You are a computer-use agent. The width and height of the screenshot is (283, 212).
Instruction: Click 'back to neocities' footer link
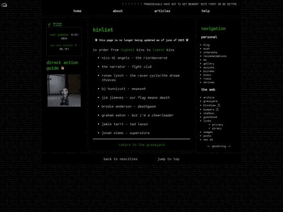click(121, 159)
